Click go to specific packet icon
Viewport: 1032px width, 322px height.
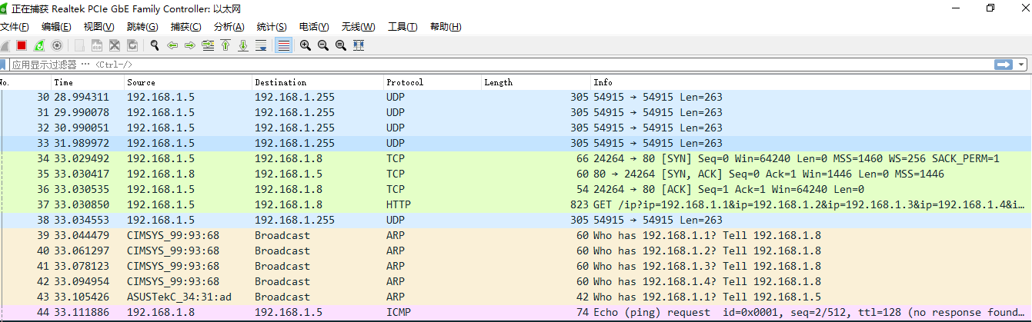click(208, 45)
